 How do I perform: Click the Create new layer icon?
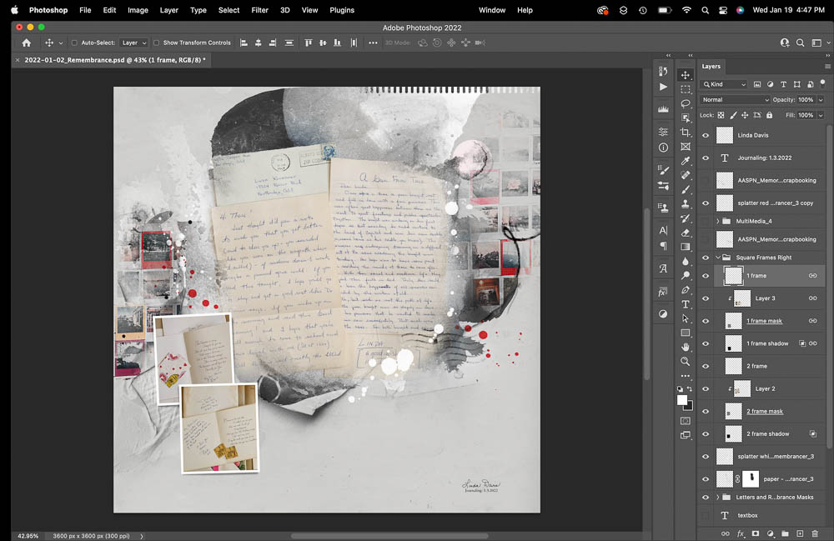click(x=800, y=533)
